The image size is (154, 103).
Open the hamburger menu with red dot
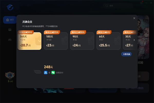coord(141,3)
